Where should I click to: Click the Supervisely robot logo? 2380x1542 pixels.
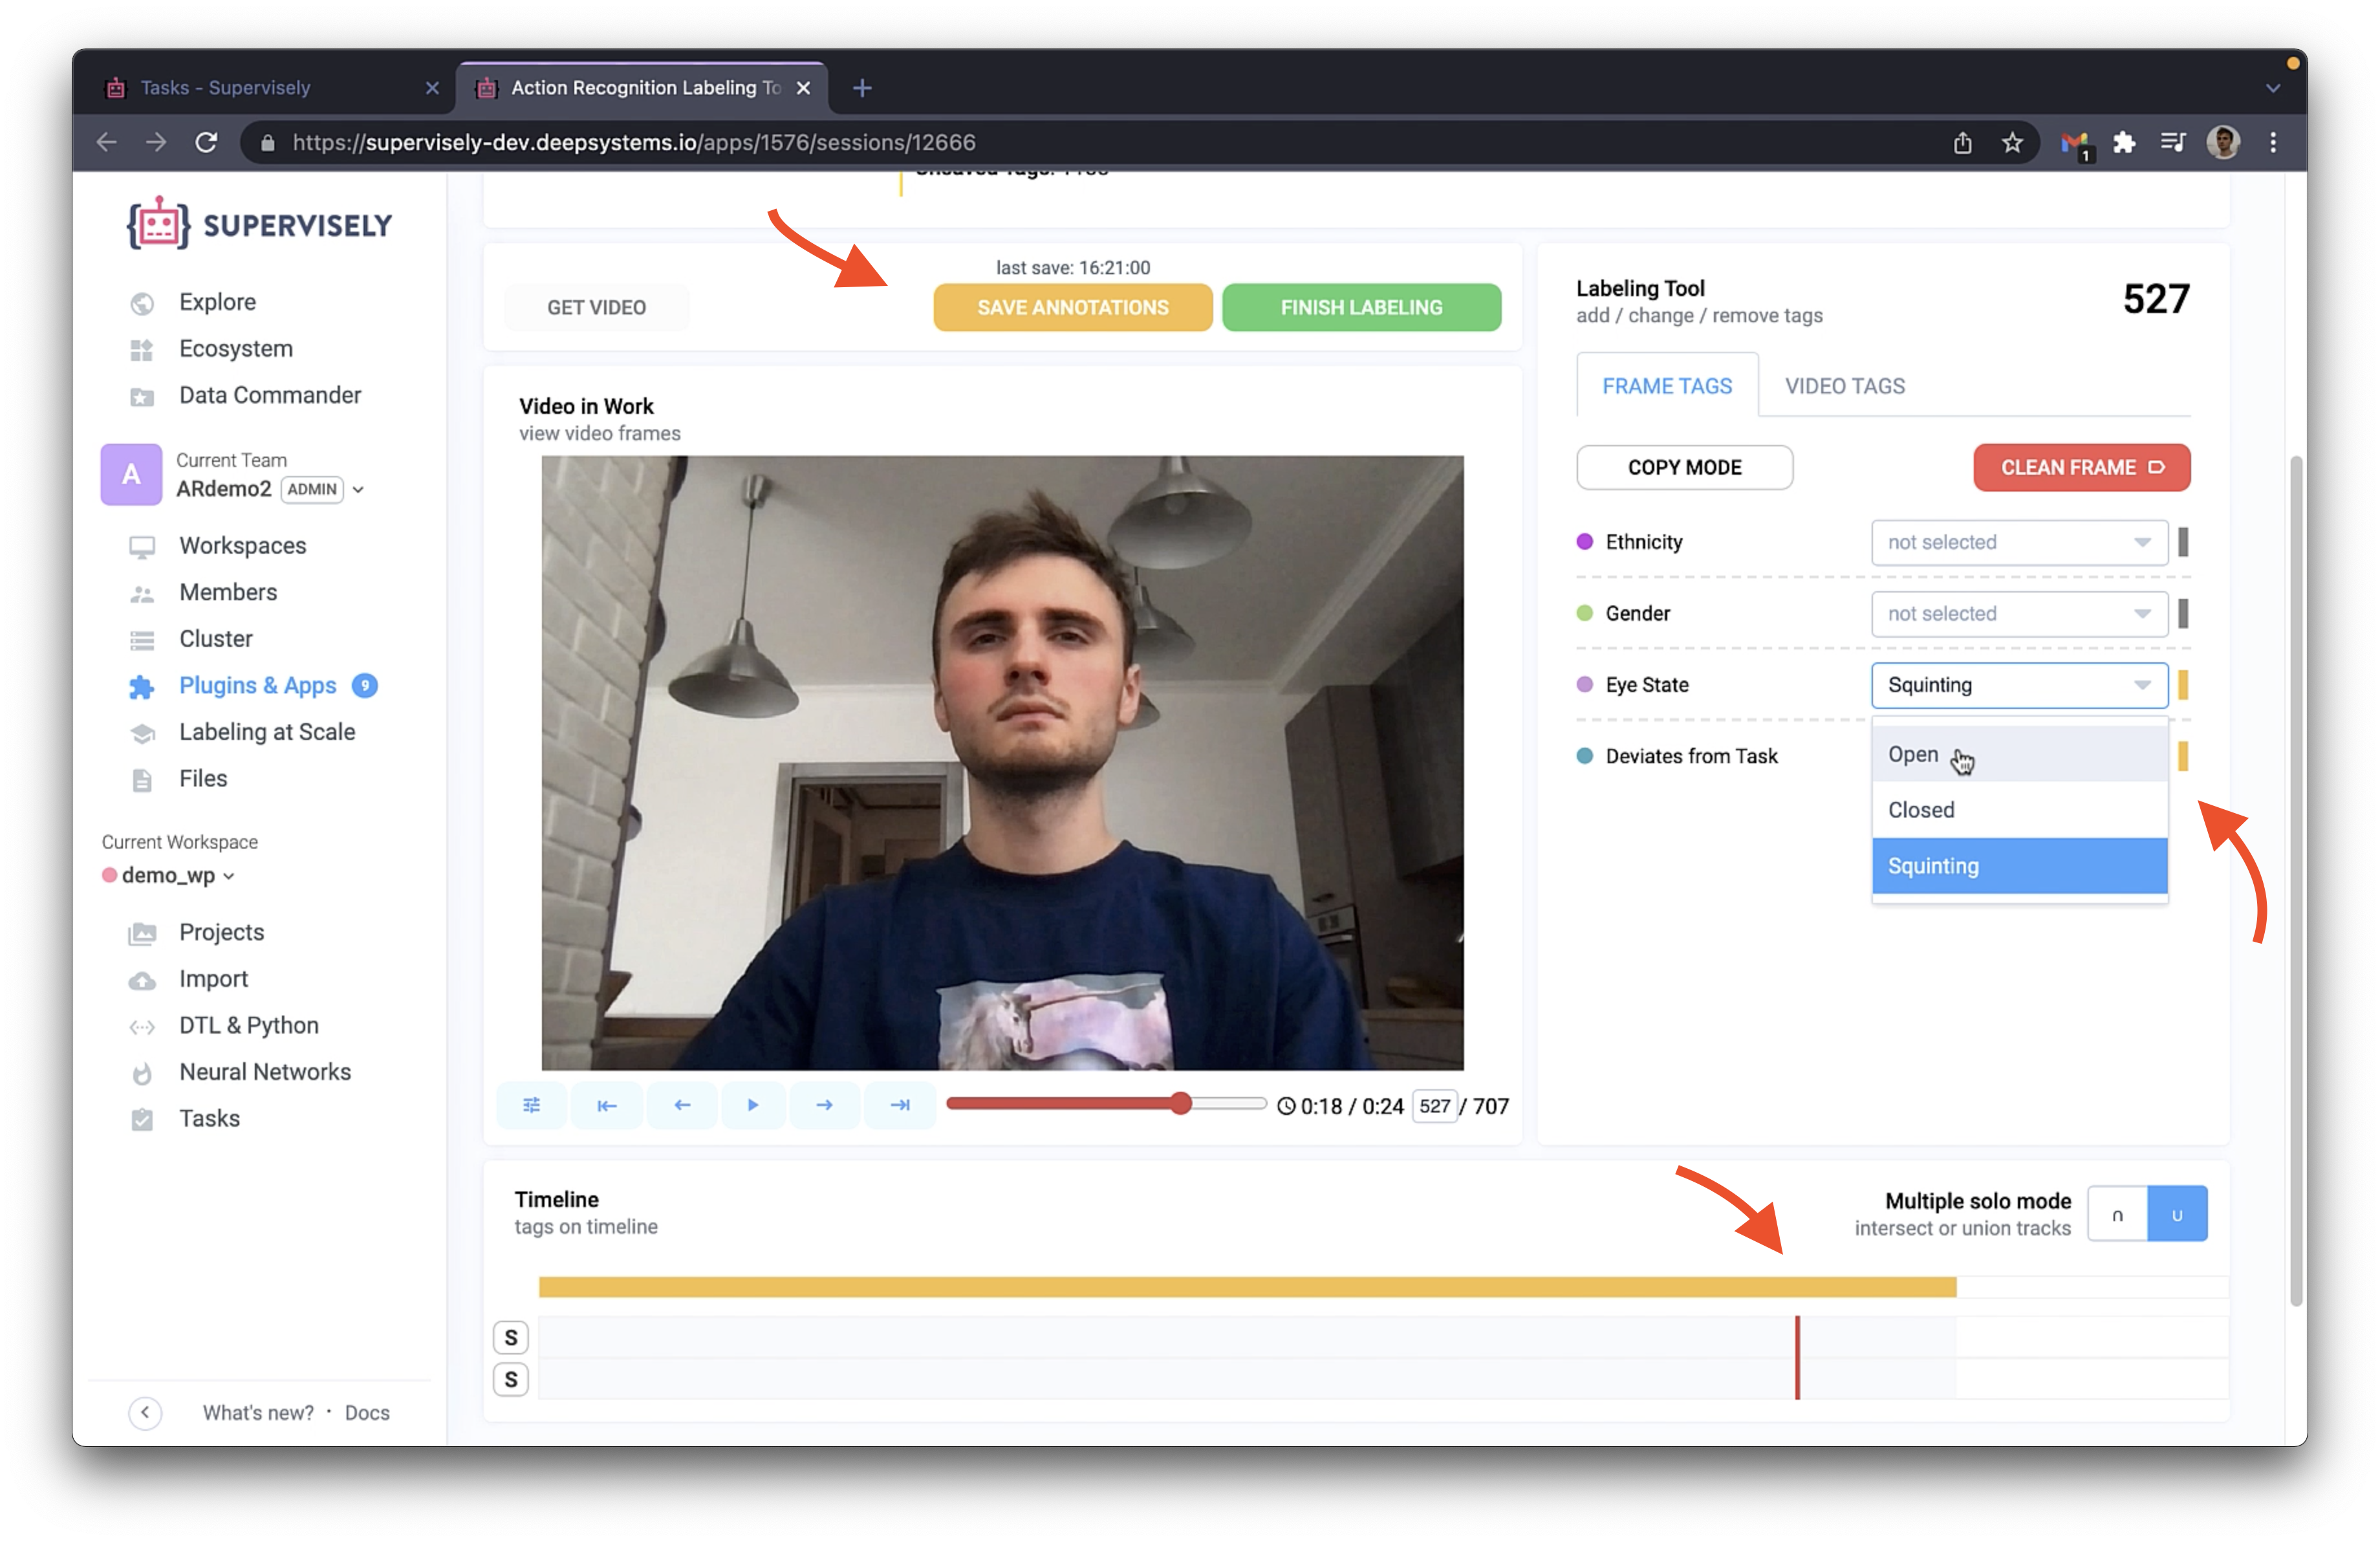tap(158, 224)
